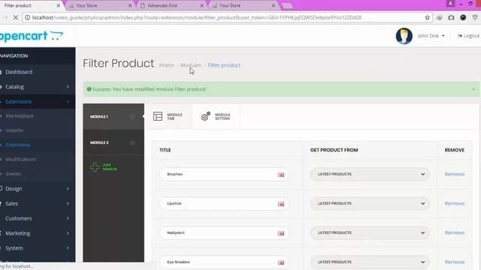The height and width of the screenshot is (270, 481).
Task: Click language flag icon in Eye Shadow field
Action: point(281,262)
